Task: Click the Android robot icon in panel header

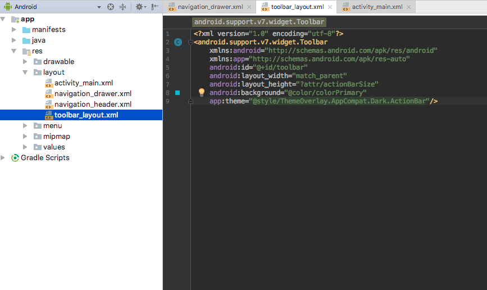Action: (8, 7)
